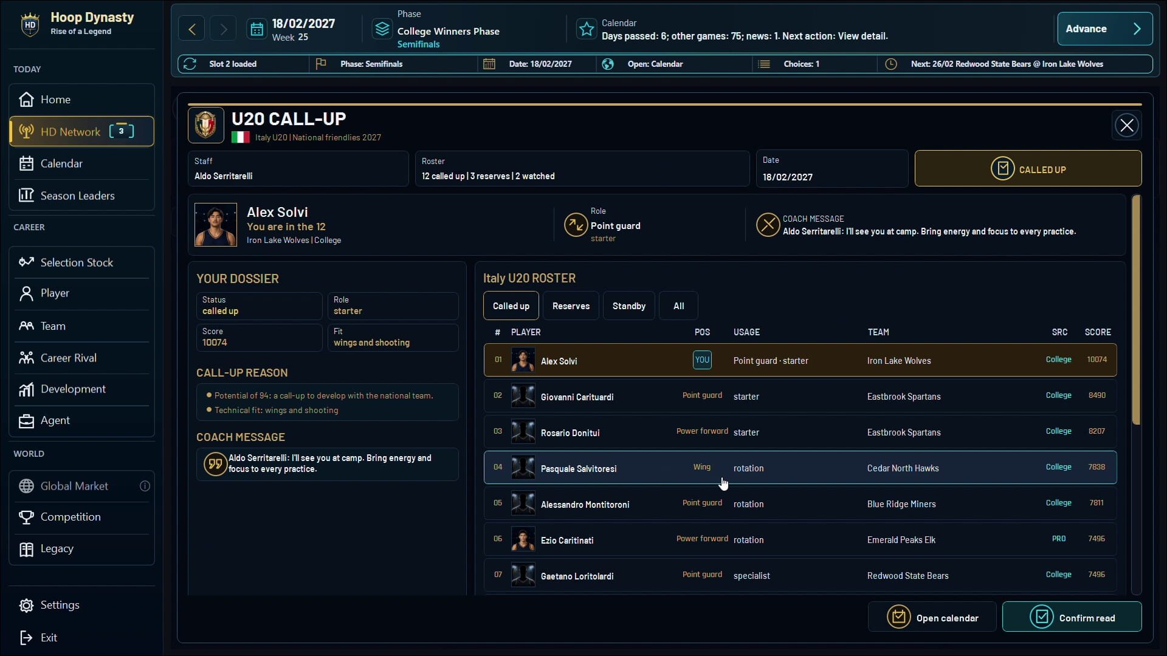Click the list icon beside Choices: 1

pos(765,64)
